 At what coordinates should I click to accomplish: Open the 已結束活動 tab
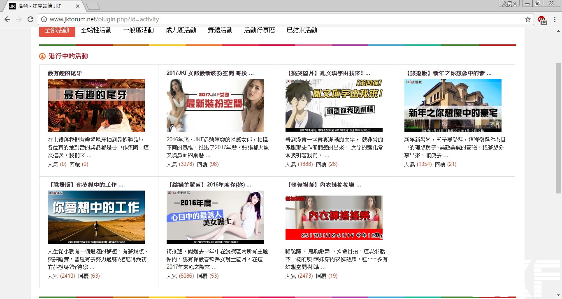point(302,30)
